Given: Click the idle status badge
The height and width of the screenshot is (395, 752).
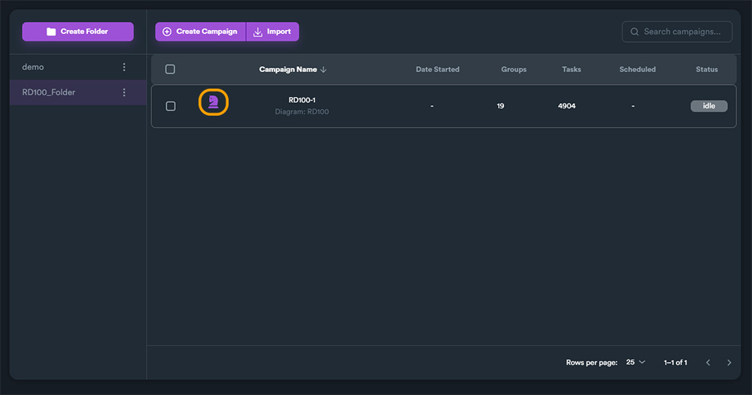Looking at the screenshot, I should tap(709, 106).
